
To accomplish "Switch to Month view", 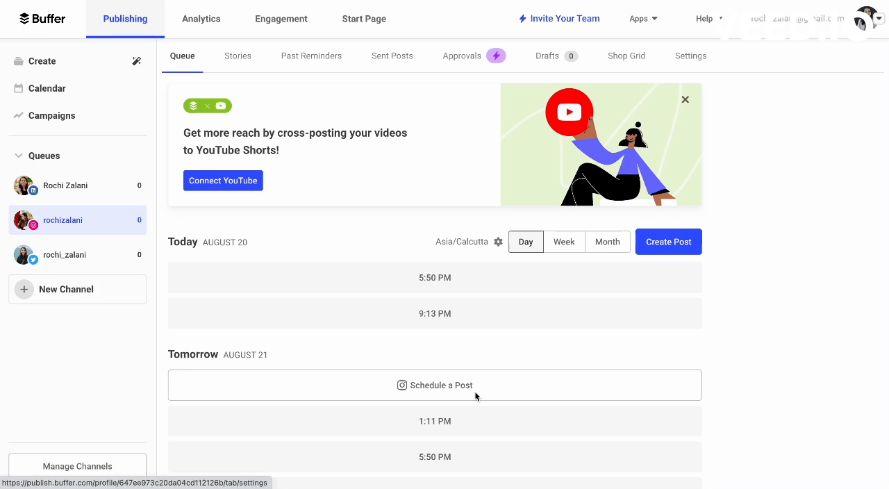I will [608, 242].
